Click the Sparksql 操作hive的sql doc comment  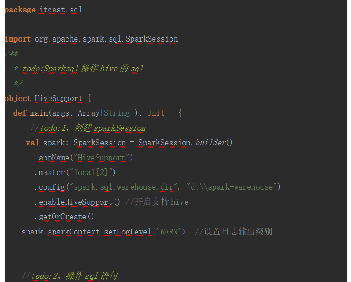click(x=82, y=69)
